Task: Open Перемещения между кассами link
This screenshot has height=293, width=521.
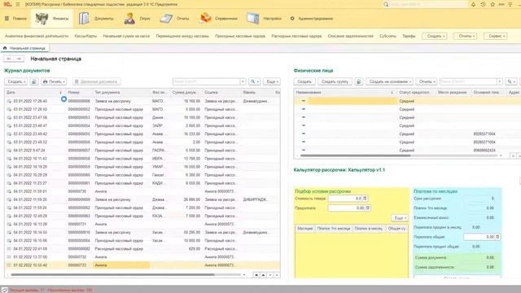Action: tap(182, 36)
